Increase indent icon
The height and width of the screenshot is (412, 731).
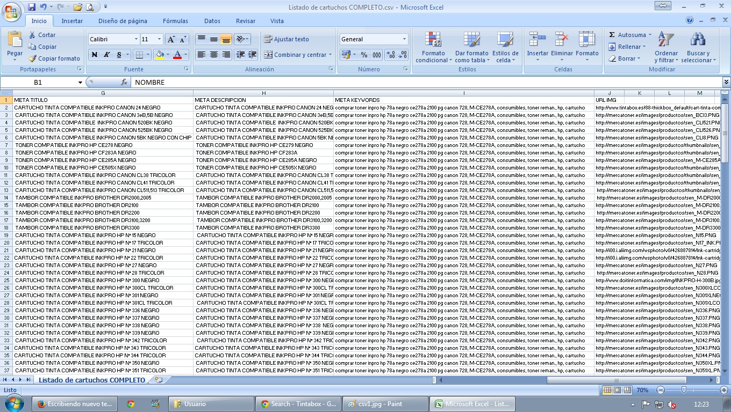(252, 55)
